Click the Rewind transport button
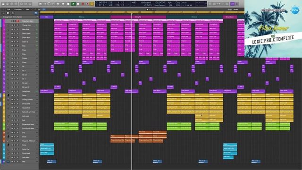 58,4
